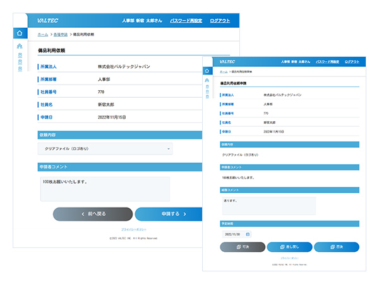Open the 各種申請 breadcrumb link
The width and height of the screenshot is (379, 284).
(x=61, y=35)
